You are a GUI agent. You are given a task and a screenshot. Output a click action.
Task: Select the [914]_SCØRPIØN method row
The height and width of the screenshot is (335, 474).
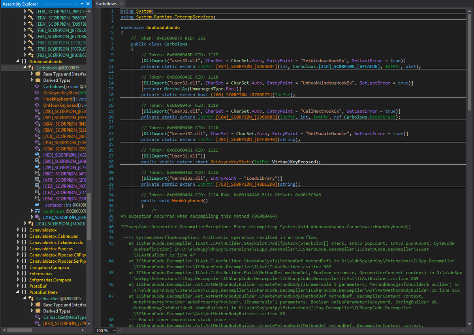pos(64,143)
